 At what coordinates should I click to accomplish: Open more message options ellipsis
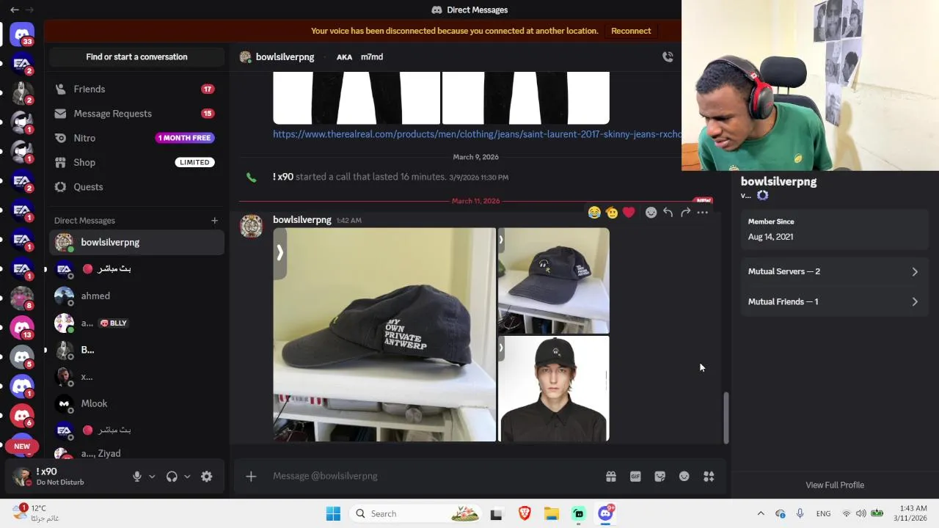702,212
